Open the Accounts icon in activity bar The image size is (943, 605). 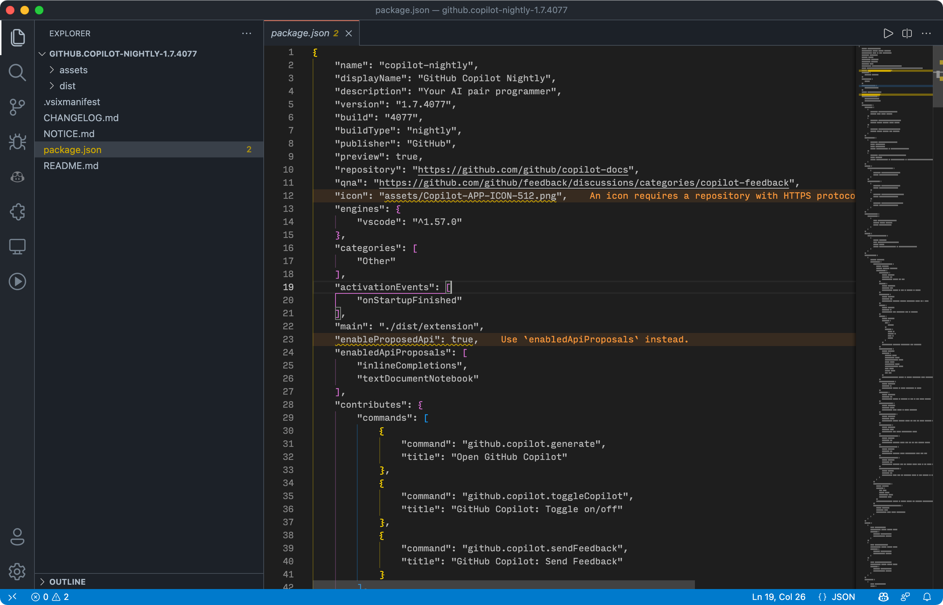pyautogui.click(x=17, y=538)
